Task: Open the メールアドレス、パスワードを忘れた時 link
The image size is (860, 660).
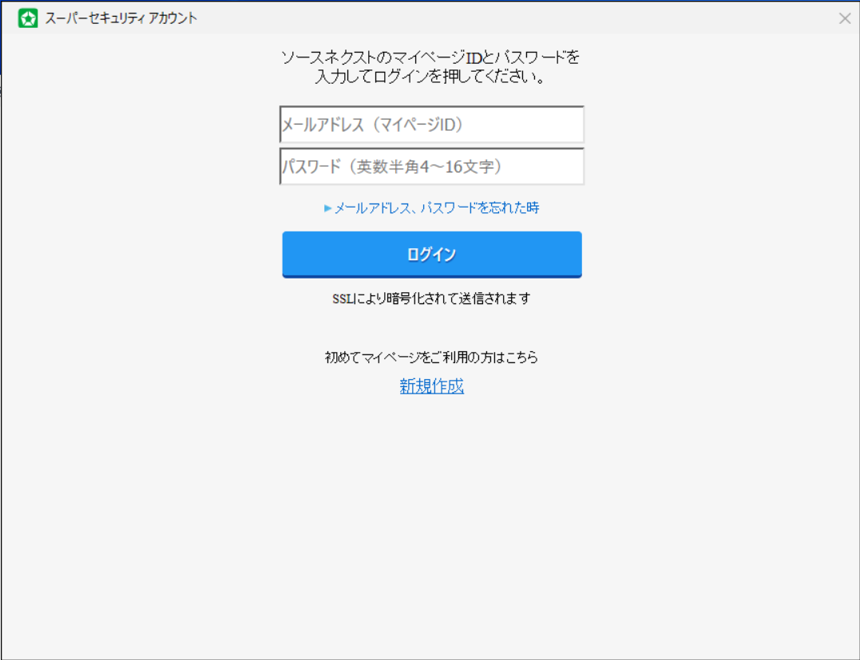Action: click(432, 207)
